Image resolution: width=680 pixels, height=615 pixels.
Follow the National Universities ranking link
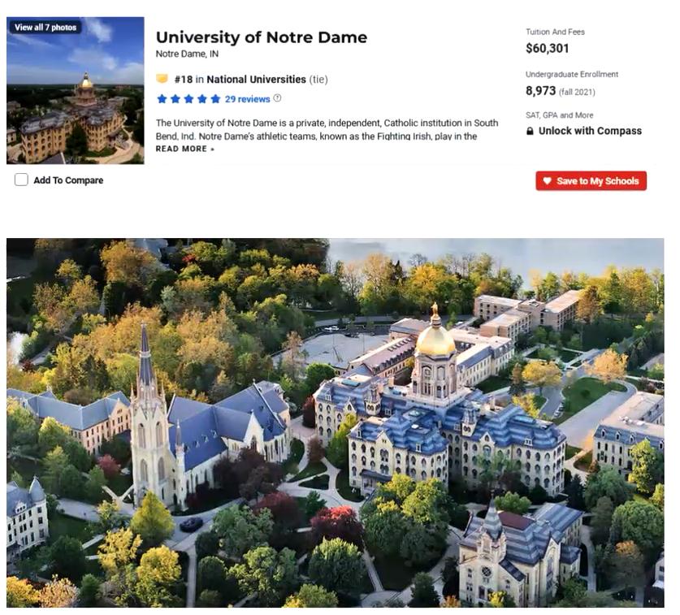tap(256, 80)
